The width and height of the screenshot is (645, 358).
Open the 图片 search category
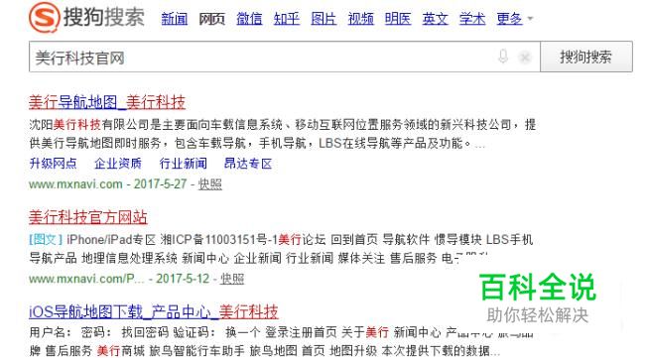pyautogui.click(x=323, y=19)
